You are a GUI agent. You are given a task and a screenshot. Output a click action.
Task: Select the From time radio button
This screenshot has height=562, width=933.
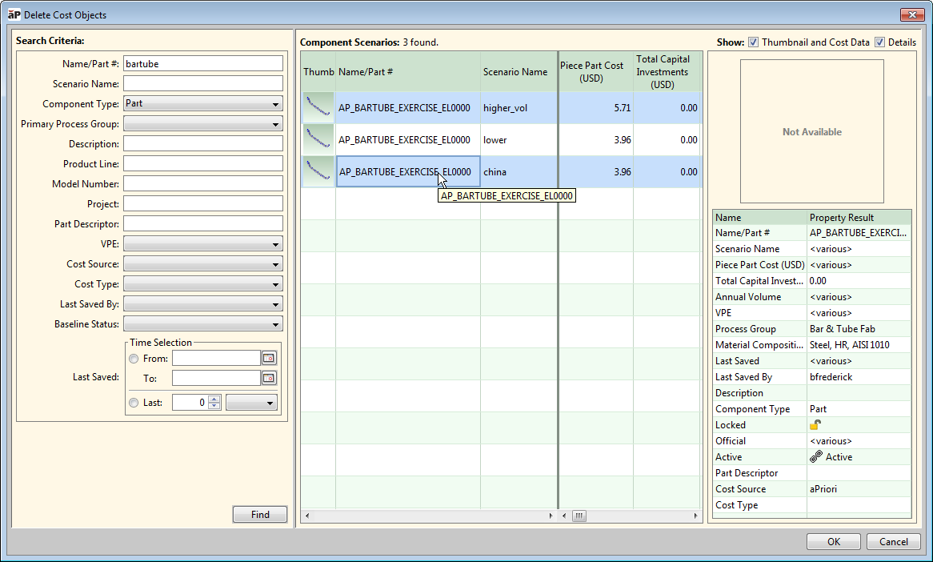point(134,359)
